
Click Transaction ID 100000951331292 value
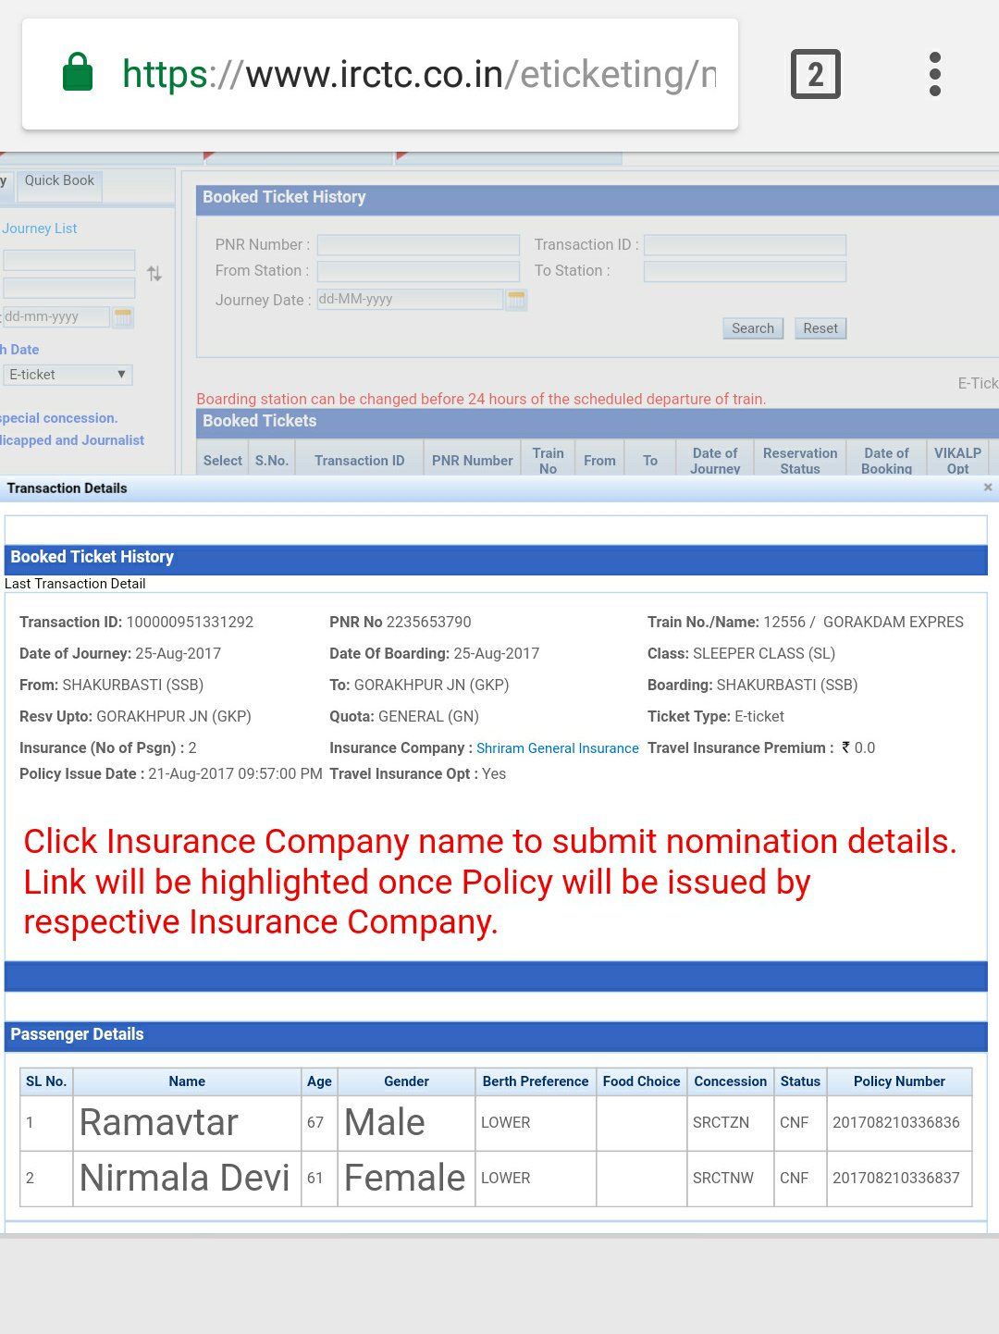(190, 623)
